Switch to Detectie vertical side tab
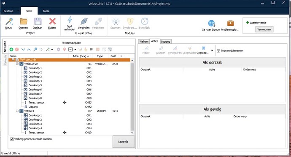This screenshot has height=157, width=291. (x=5, y=60)
